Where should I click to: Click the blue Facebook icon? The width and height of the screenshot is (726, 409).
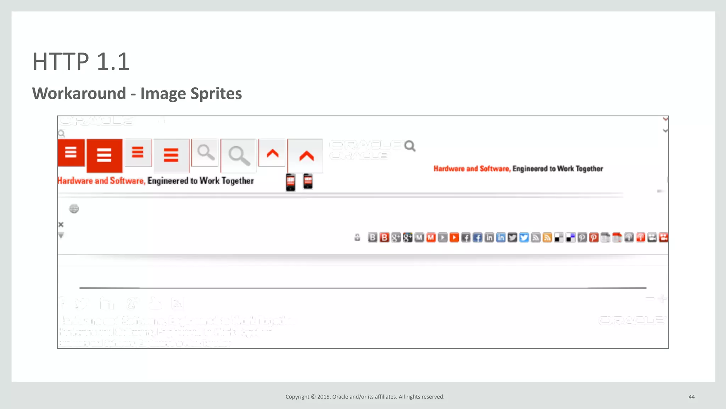coord(478,237)
